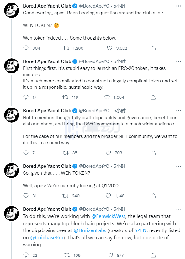Open the @FenwickWest mention link
185x259 pixels.
[x=108, y=216]
